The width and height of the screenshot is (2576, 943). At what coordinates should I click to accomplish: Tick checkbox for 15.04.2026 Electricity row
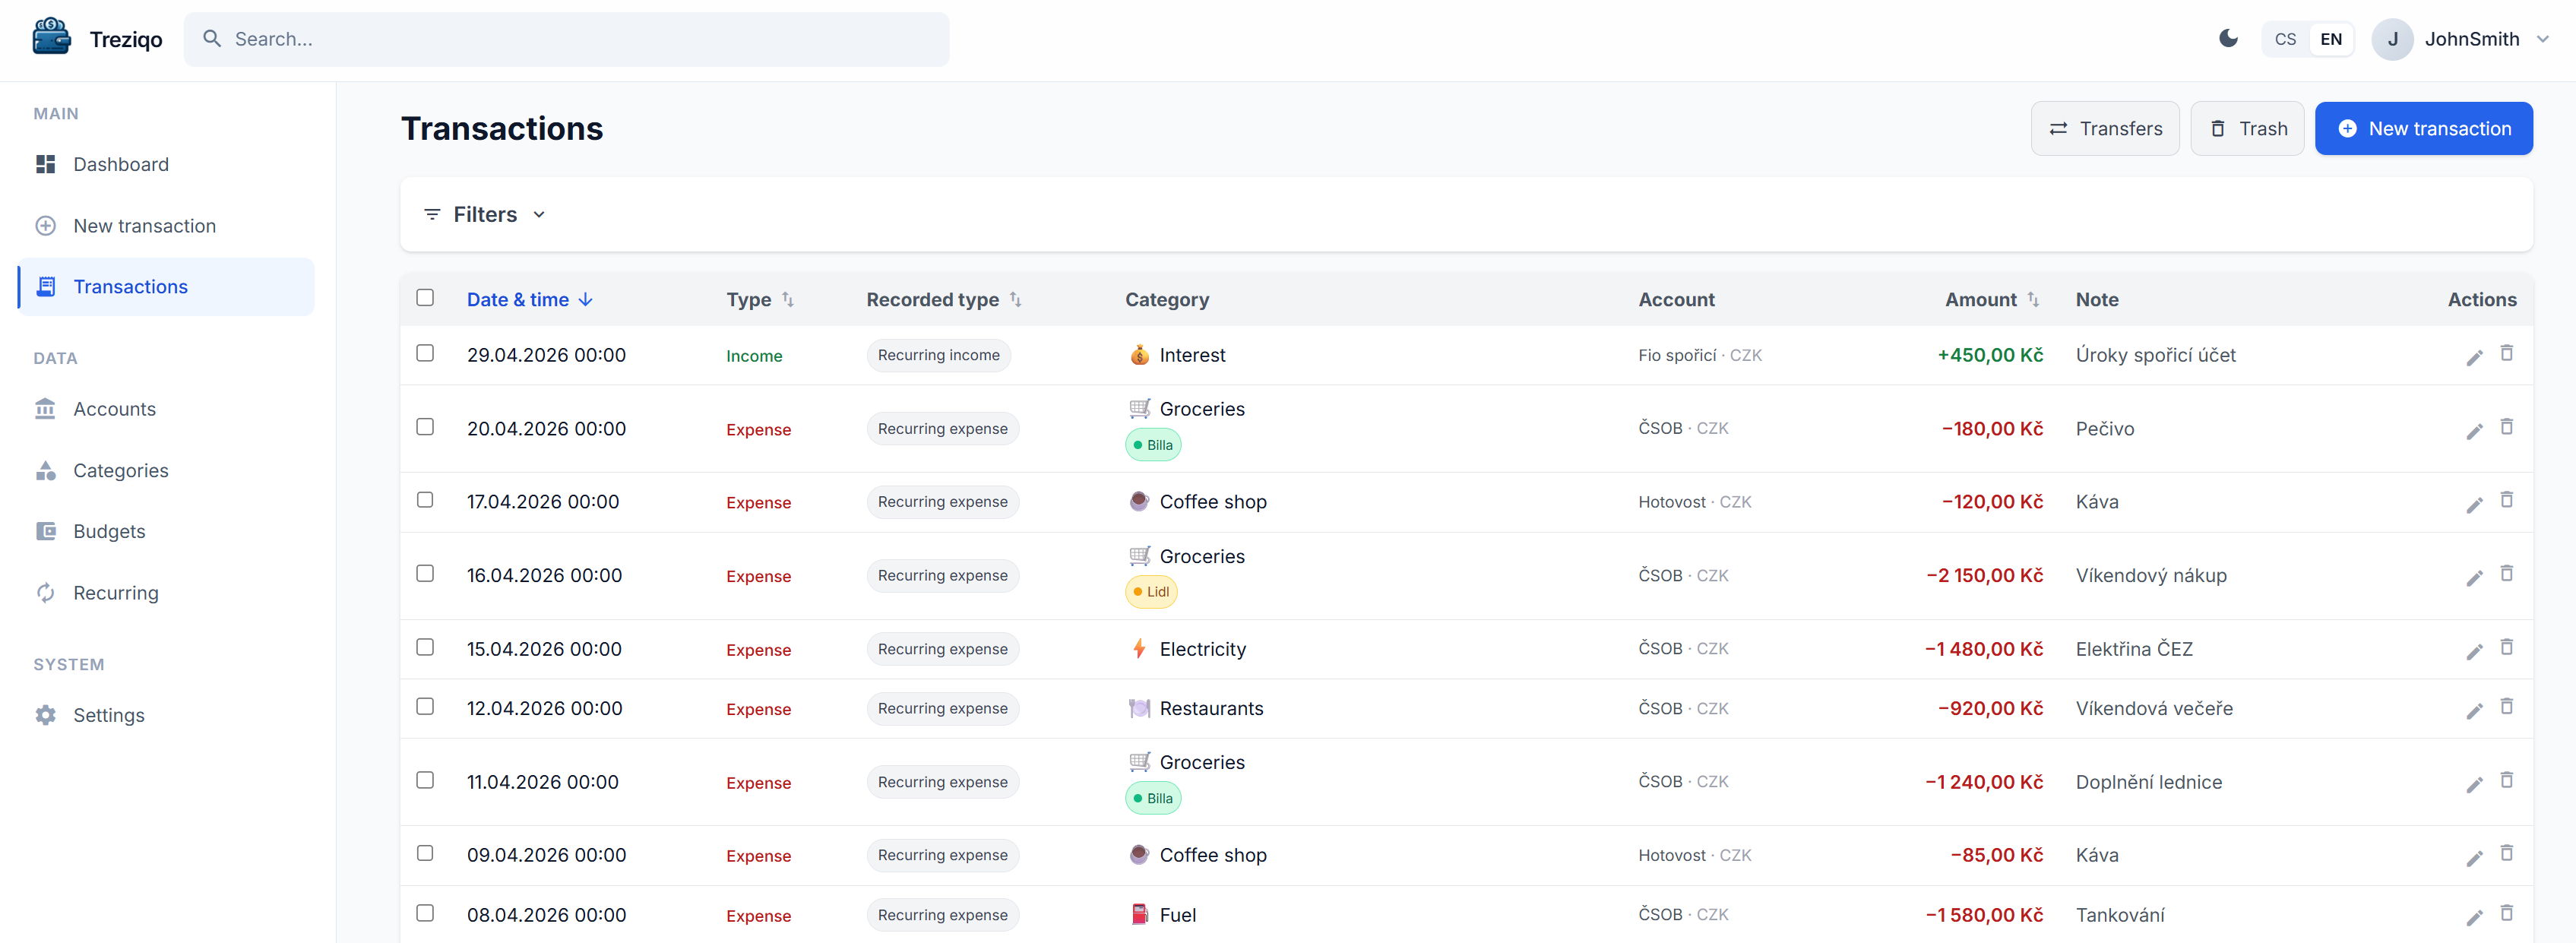coord(425,647)
